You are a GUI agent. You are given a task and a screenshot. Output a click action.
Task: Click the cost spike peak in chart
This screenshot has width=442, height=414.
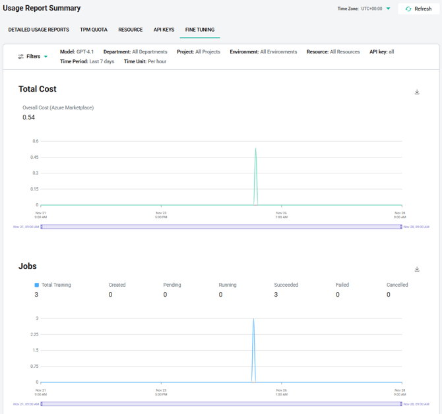(255, 148)
